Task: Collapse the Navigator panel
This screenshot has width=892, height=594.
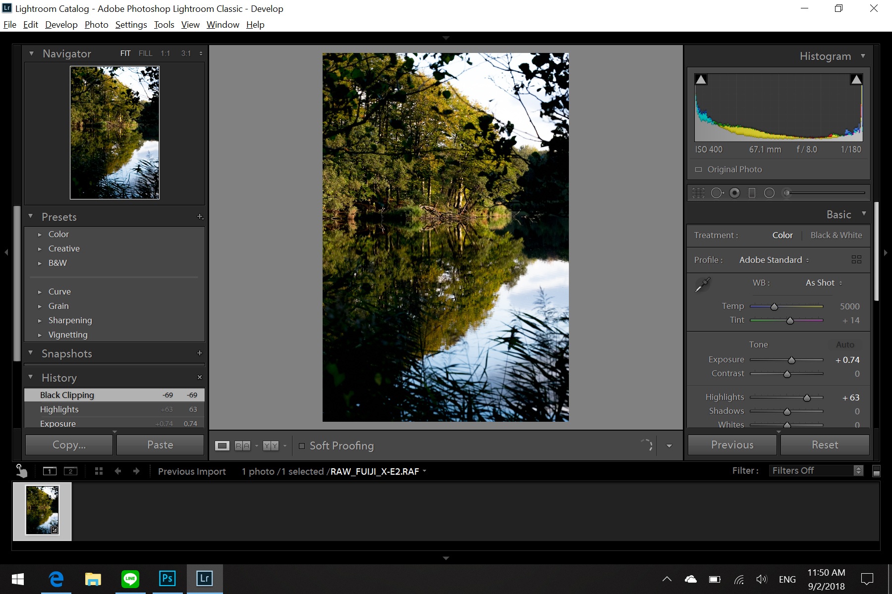Action: [31, 53]
